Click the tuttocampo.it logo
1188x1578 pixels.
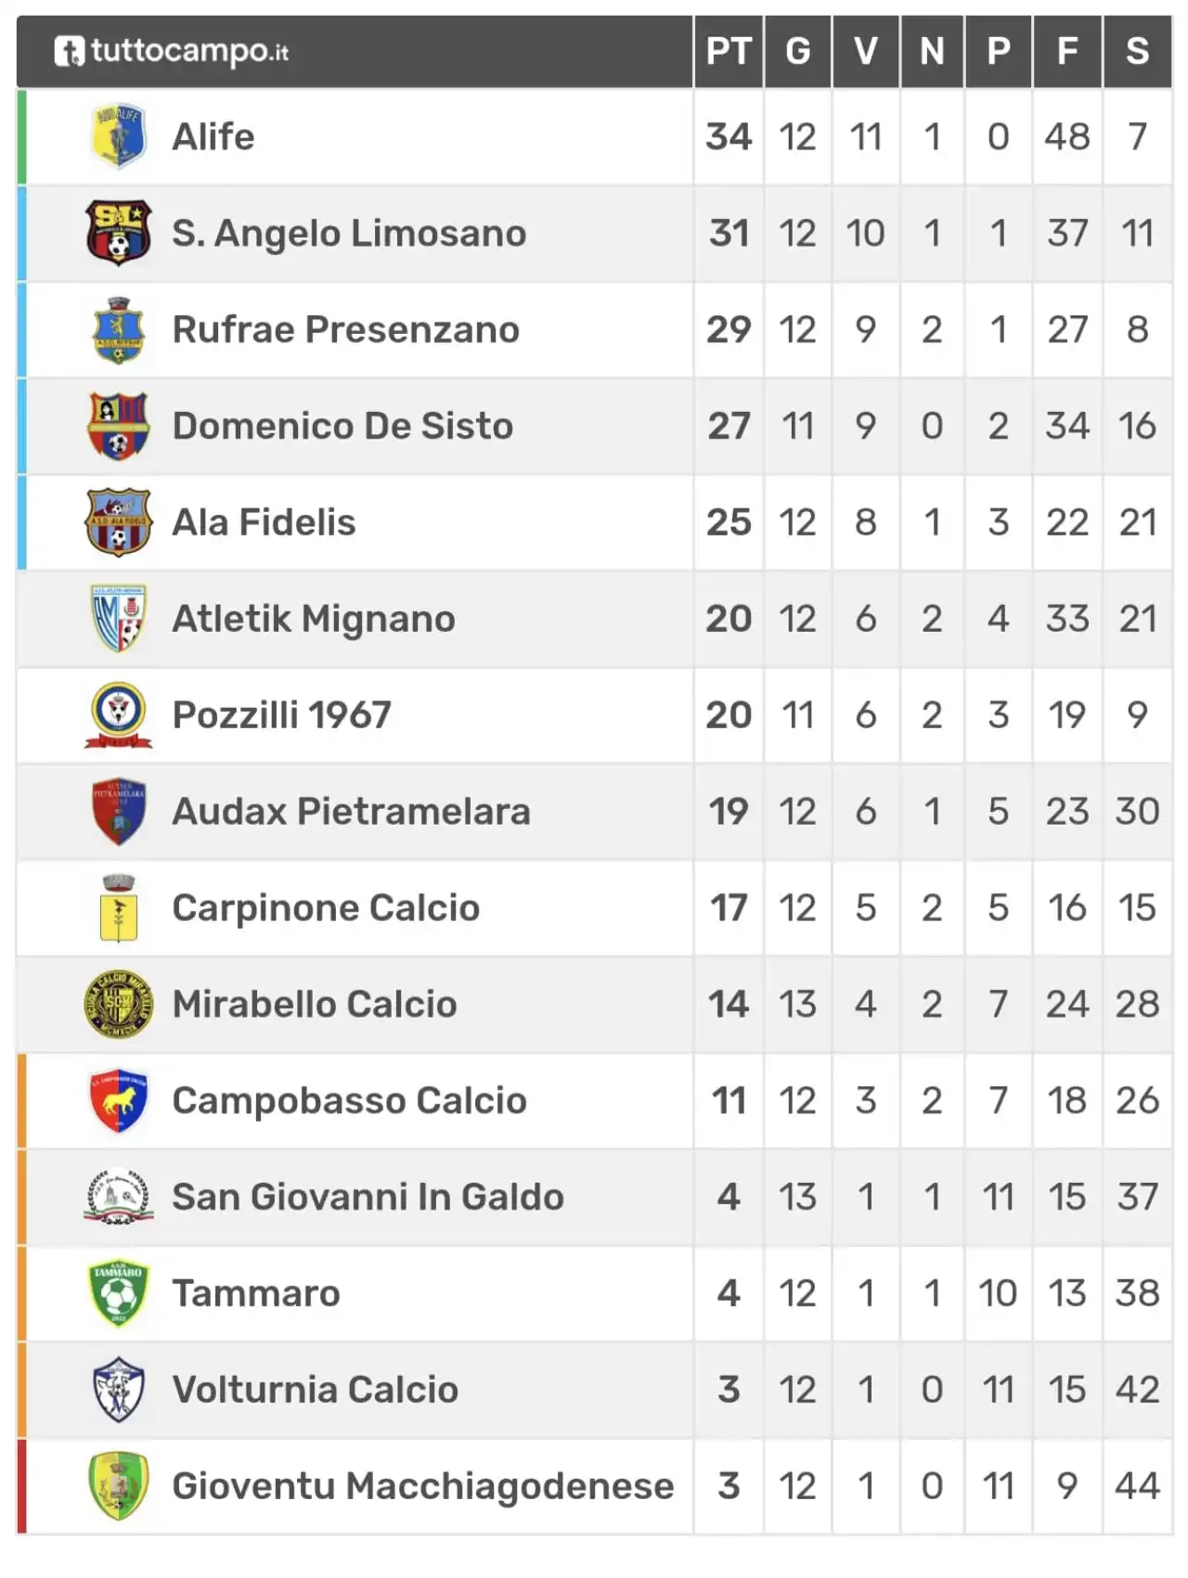pos(172,51)
